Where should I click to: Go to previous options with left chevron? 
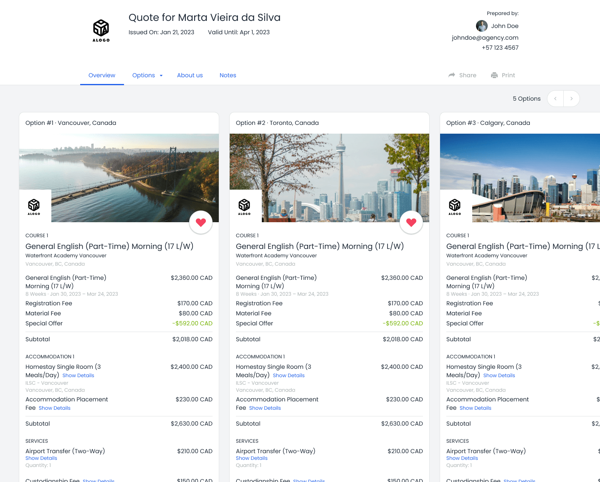(555, 99)
